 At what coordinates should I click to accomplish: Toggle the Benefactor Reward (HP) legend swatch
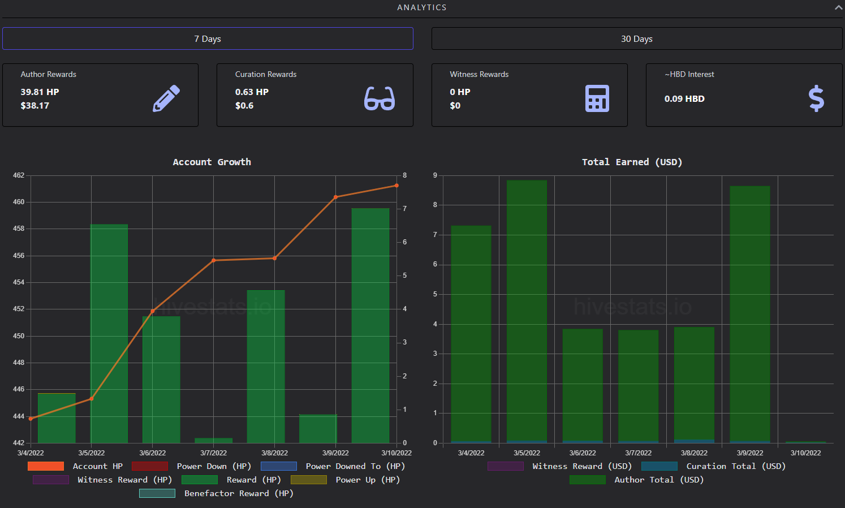tap(157, 493)
